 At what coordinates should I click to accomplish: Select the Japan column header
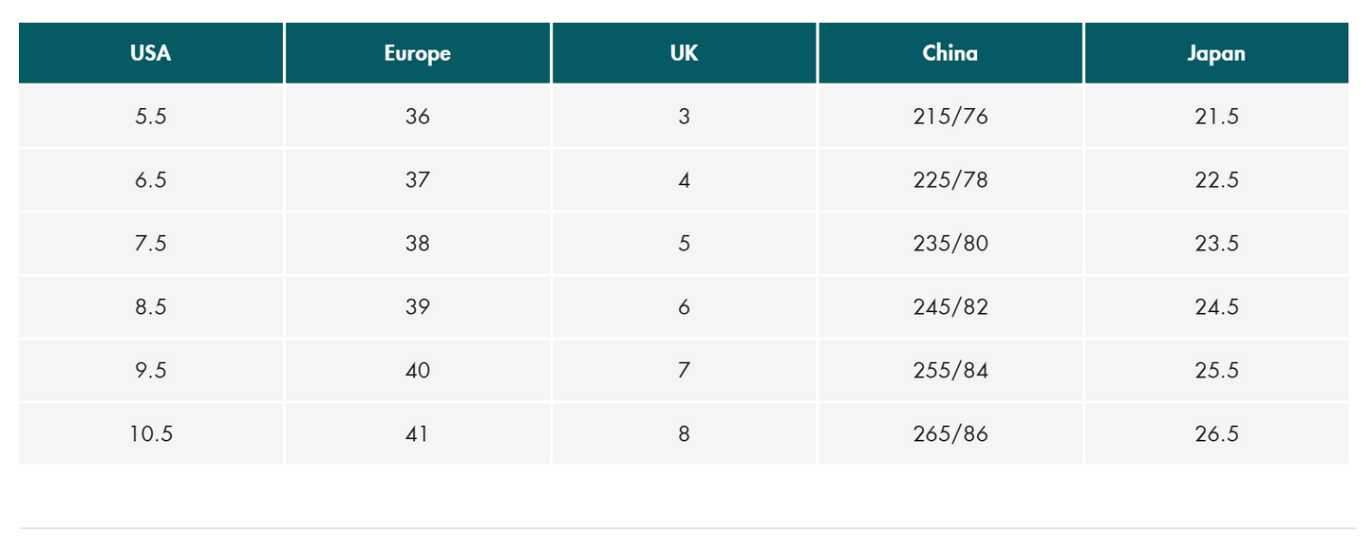(x=1216, y=53)
